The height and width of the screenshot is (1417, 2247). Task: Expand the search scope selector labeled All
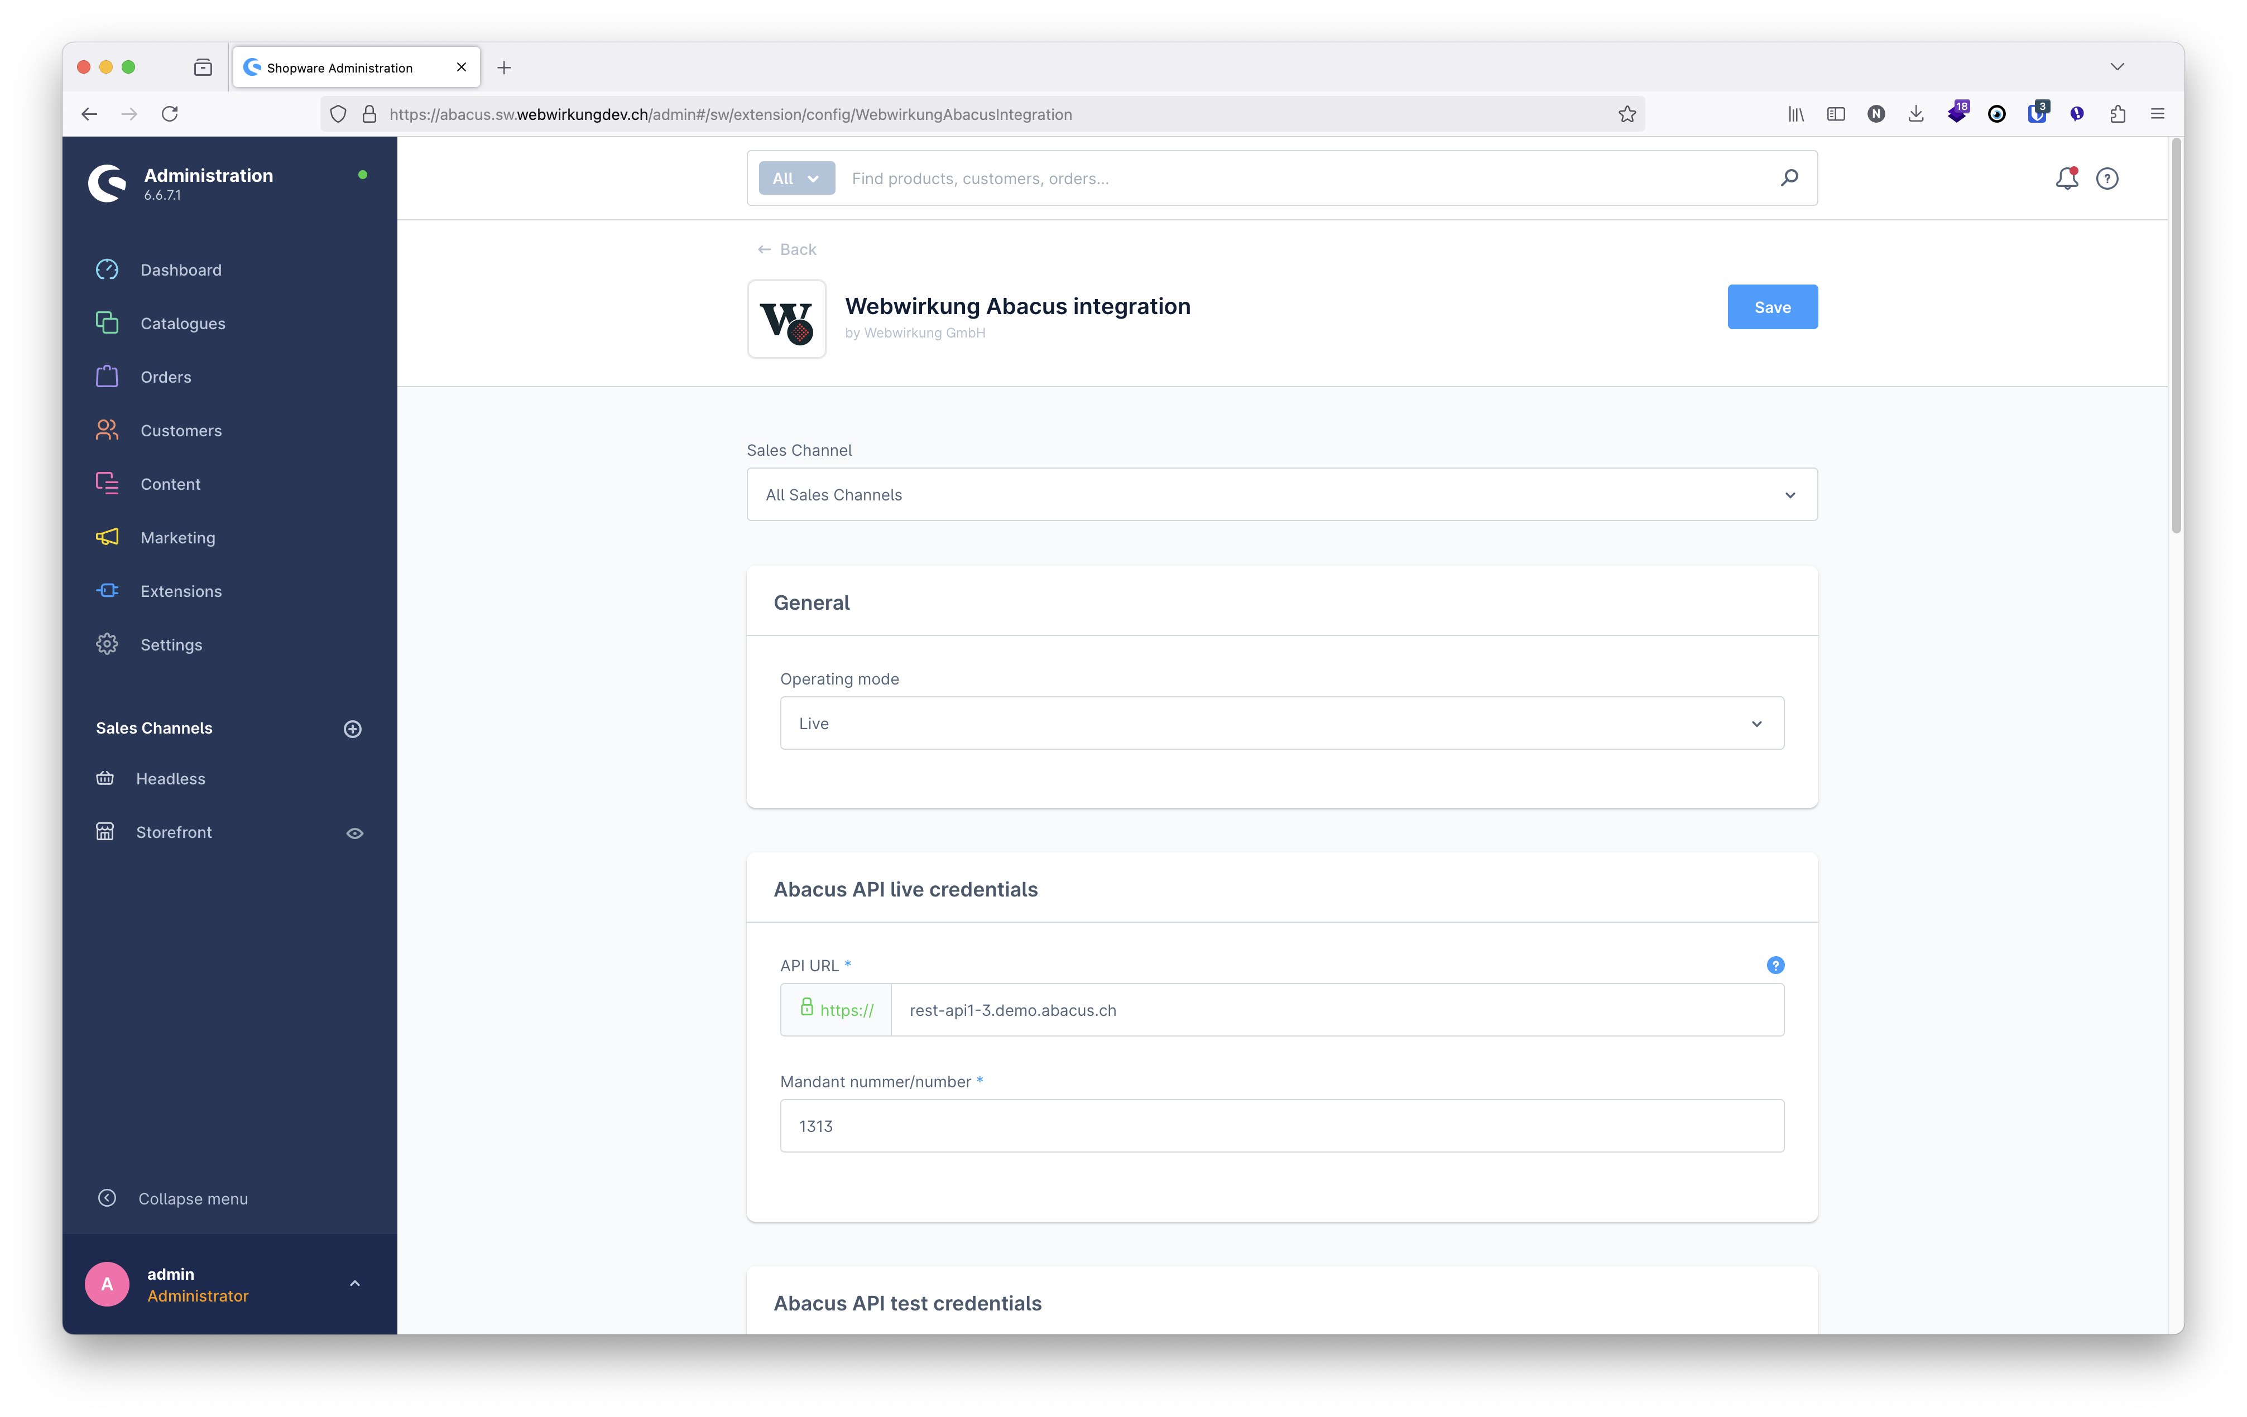[x=796, y=178]
